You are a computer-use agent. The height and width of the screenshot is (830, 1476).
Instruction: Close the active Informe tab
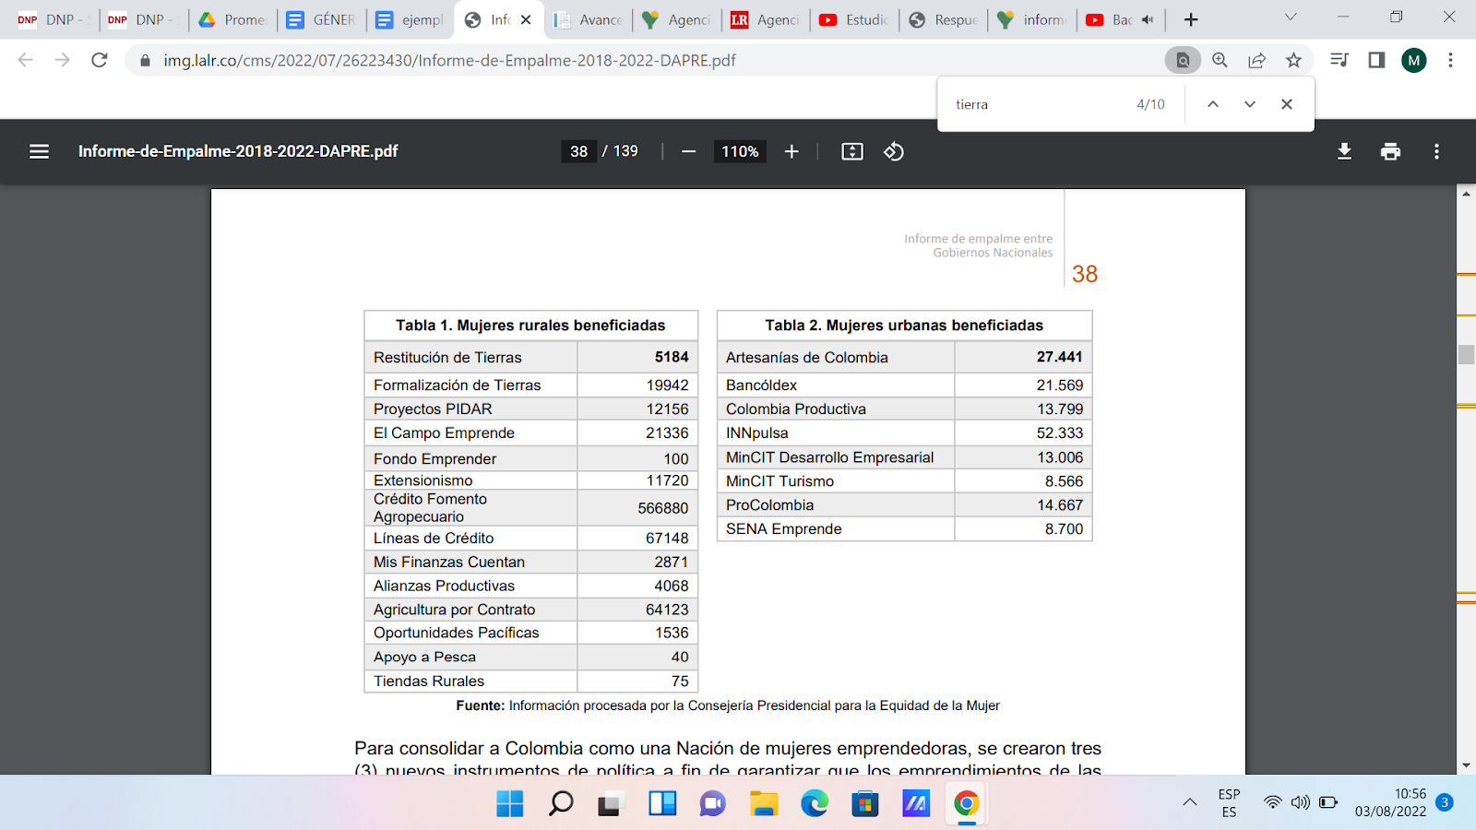pos(526,19)
